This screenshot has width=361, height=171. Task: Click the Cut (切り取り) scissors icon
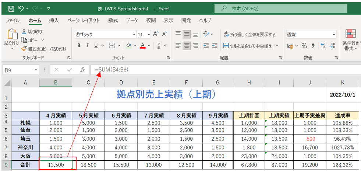point(24,32)
